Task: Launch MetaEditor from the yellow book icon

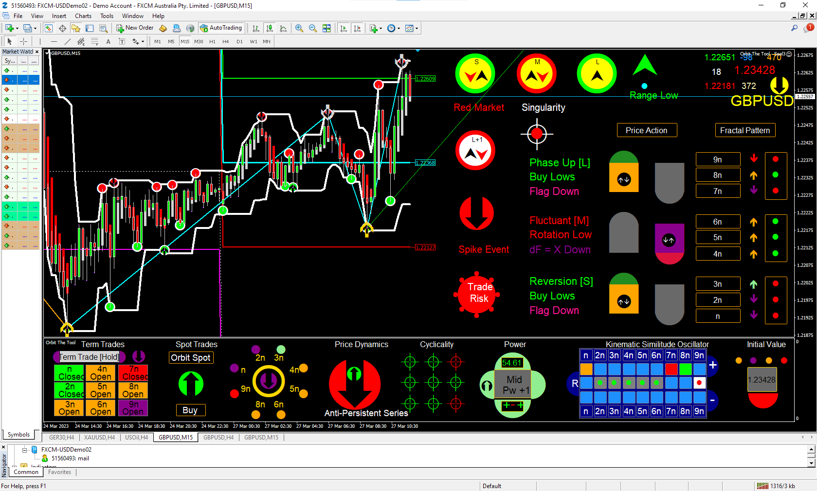Action: (163, 28)
